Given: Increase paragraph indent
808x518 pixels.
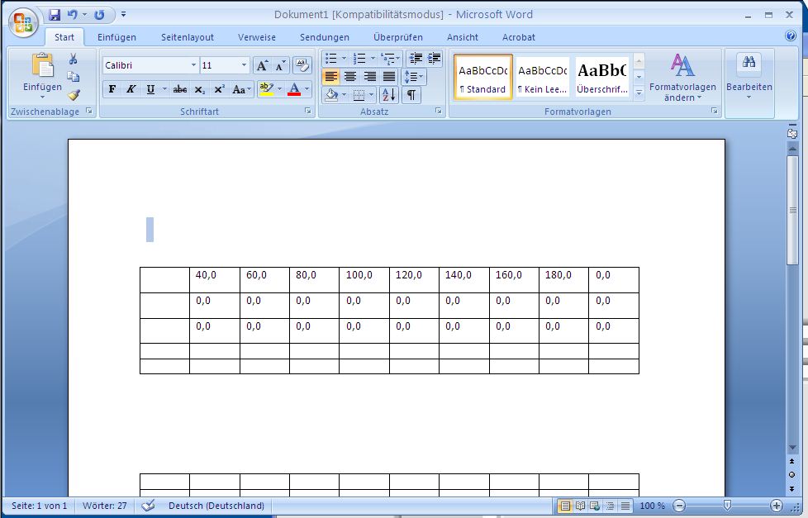Looking at the screenshot, I should click(434, 58).
